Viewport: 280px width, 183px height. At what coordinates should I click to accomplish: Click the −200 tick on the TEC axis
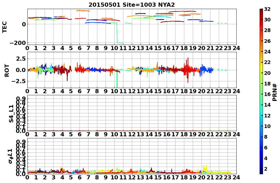tap(18, 43)
